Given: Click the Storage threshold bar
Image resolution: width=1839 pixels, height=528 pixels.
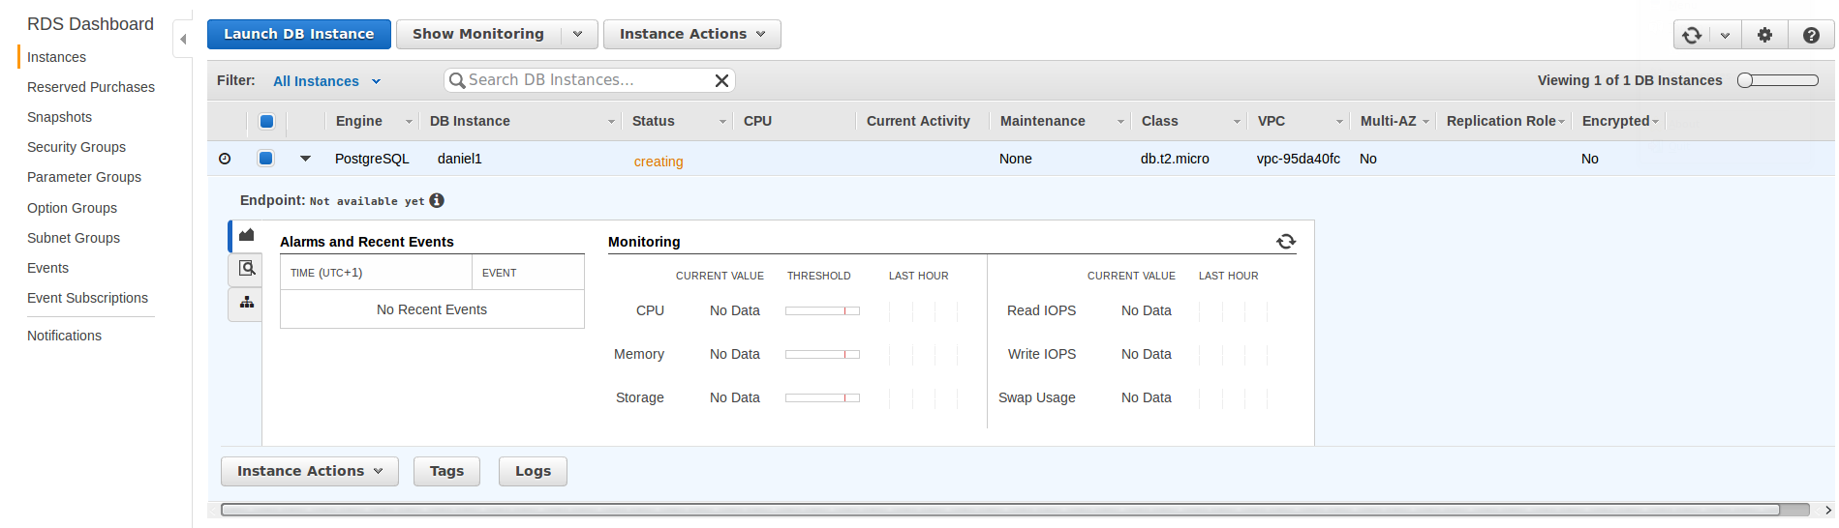Looking at the screenshot, I should pos(822,397).
